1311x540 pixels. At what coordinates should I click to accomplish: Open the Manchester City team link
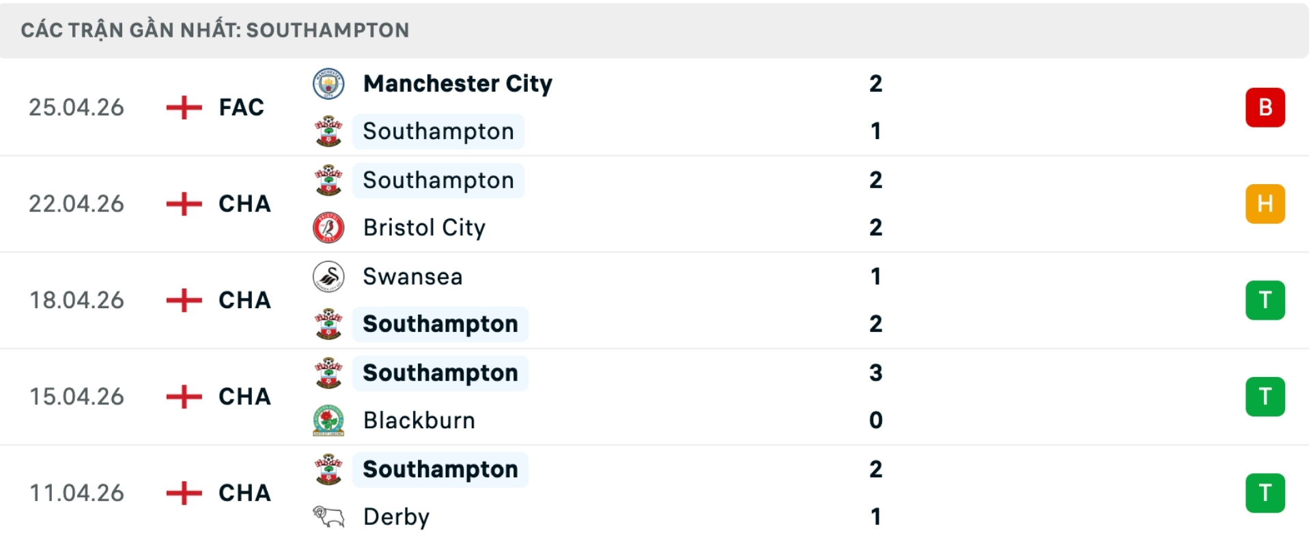[457, 84]
